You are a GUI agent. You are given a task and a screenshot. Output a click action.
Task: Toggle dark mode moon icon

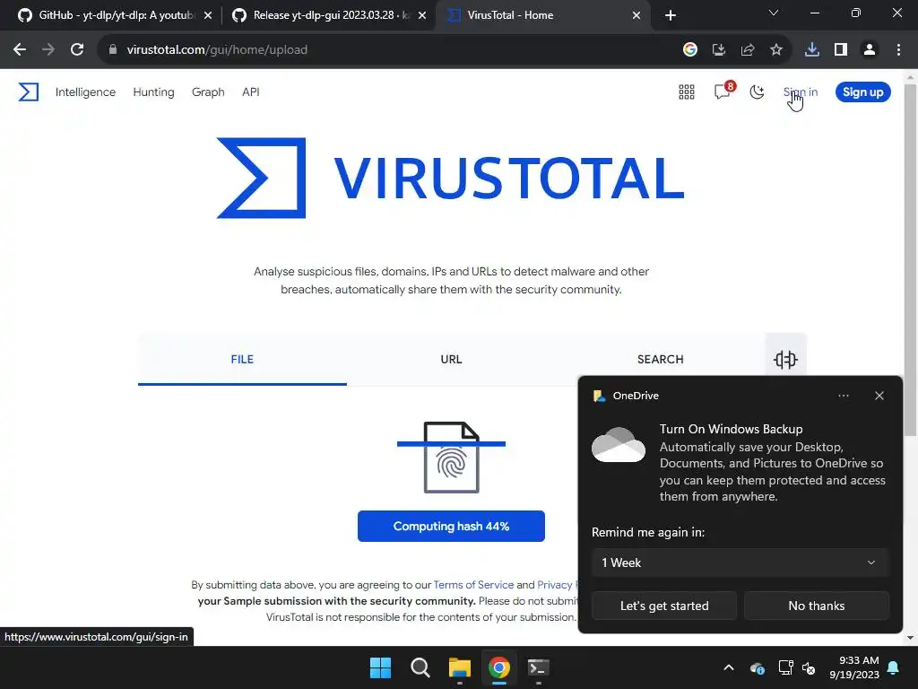pyautogui.click(x=757, y=92)
